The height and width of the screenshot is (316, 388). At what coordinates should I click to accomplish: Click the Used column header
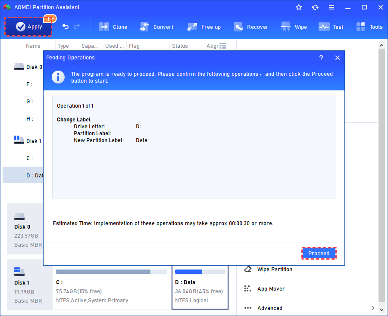114,46
